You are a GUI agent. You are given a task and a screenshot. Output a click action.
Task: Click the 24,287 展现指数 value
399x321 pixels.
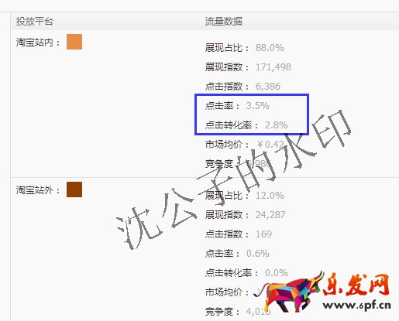point(270,215)
